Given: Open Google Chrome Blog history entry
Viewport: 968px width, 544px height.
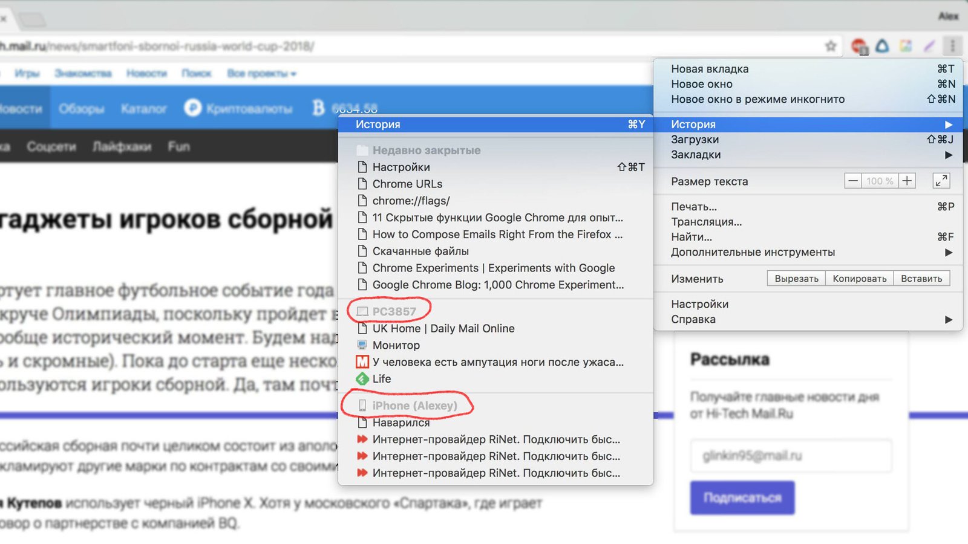Looking at the screenshot, I should coord(495,285).
